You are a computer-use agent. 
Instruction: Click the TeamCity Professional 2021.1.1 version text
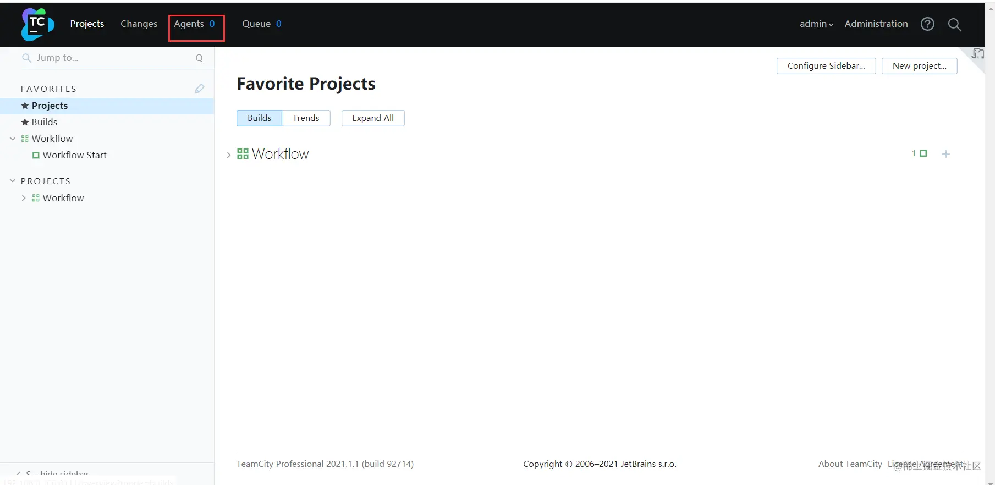tap(325, 464)
